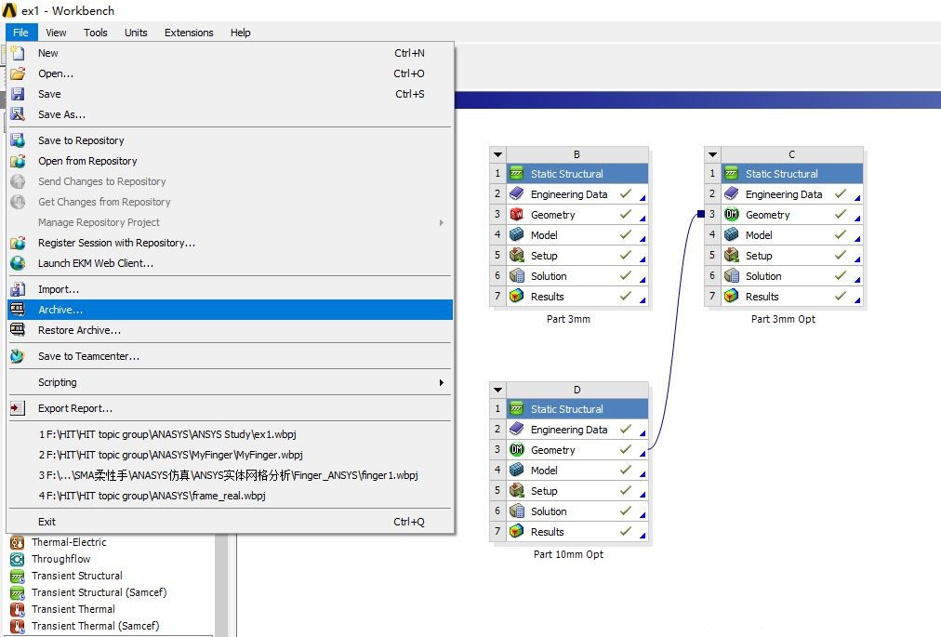The image size is (941, 637).
Task: Click the Model cell in system D
Action: pos(577,471)
